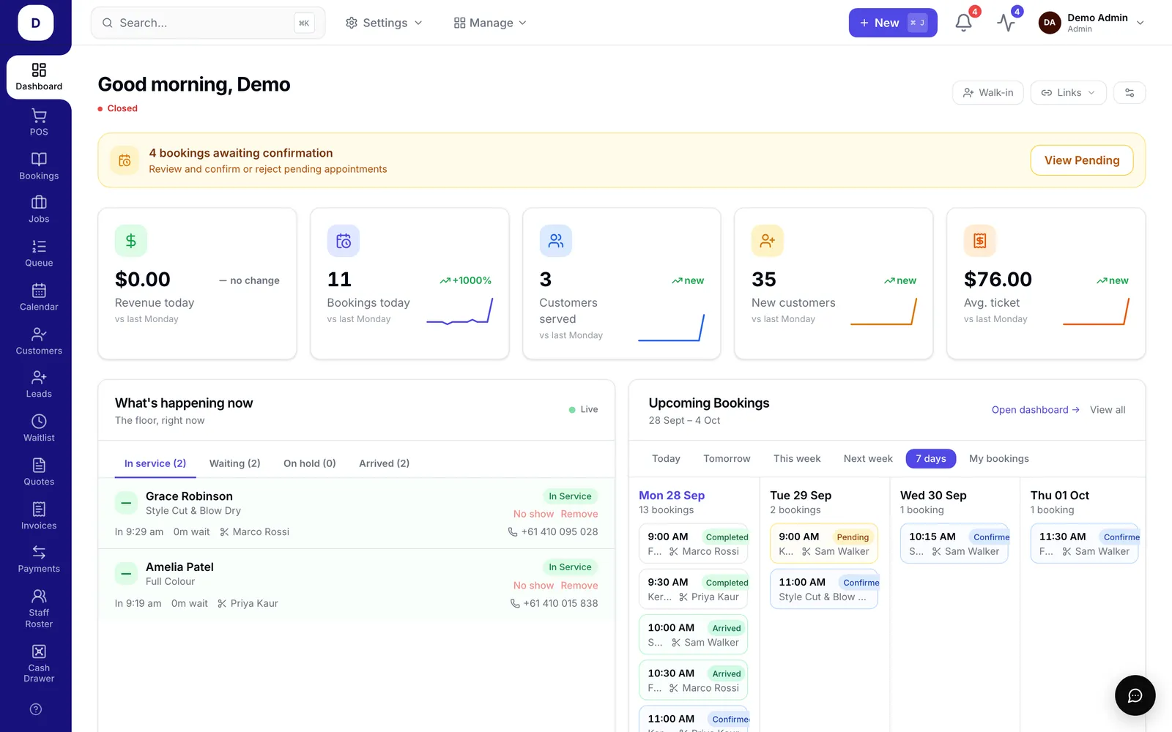This screenshot has width=1172, height=732.
Task: Open Wed 30 Sep 10:15 AM booking
Action: 954,544
